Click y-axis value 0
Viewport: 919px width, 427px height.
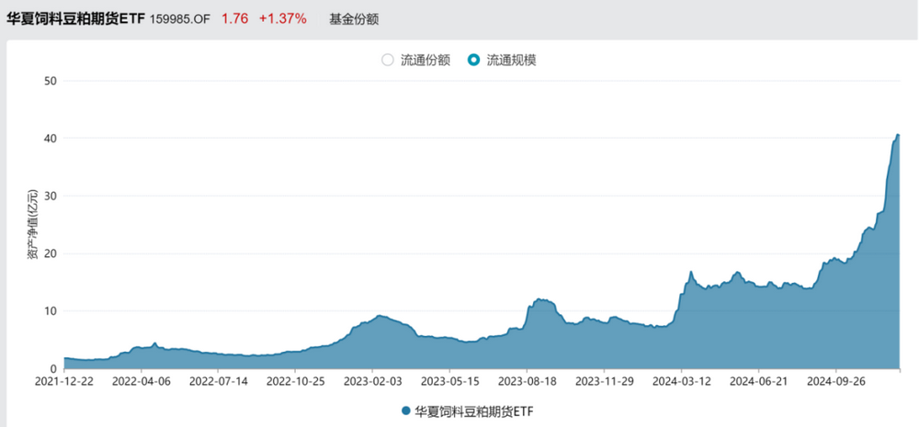(x=53, y=368)
